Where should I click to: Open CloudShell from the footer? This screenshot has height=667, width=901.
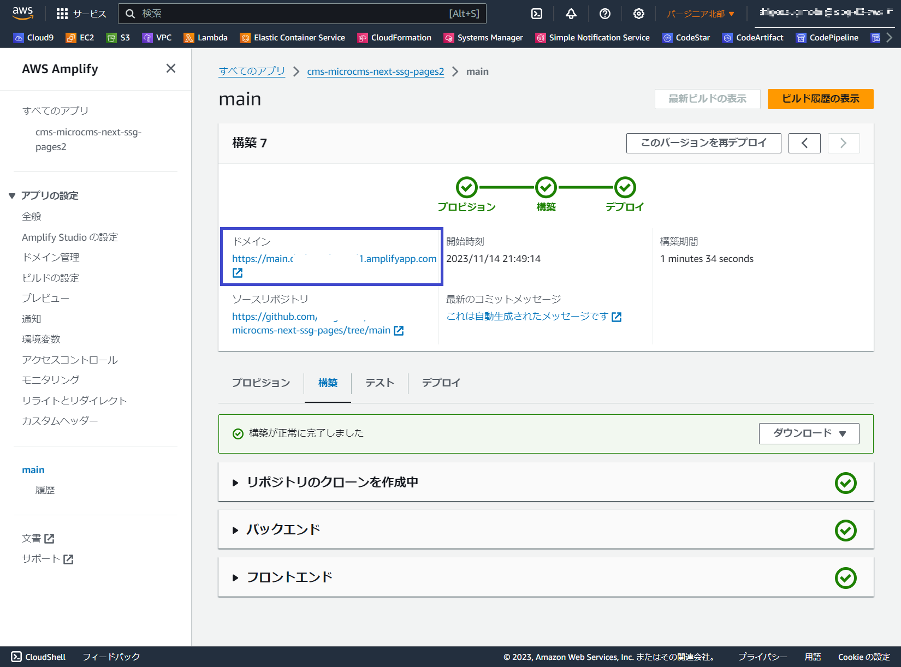(38, 657)
